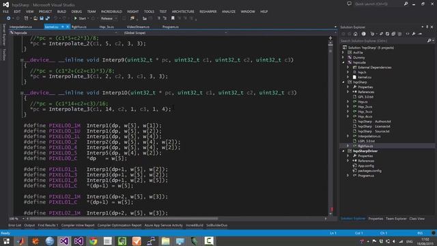
Task: Open the hqxcuda scope dropdown
Action: (x=64, y=33)
